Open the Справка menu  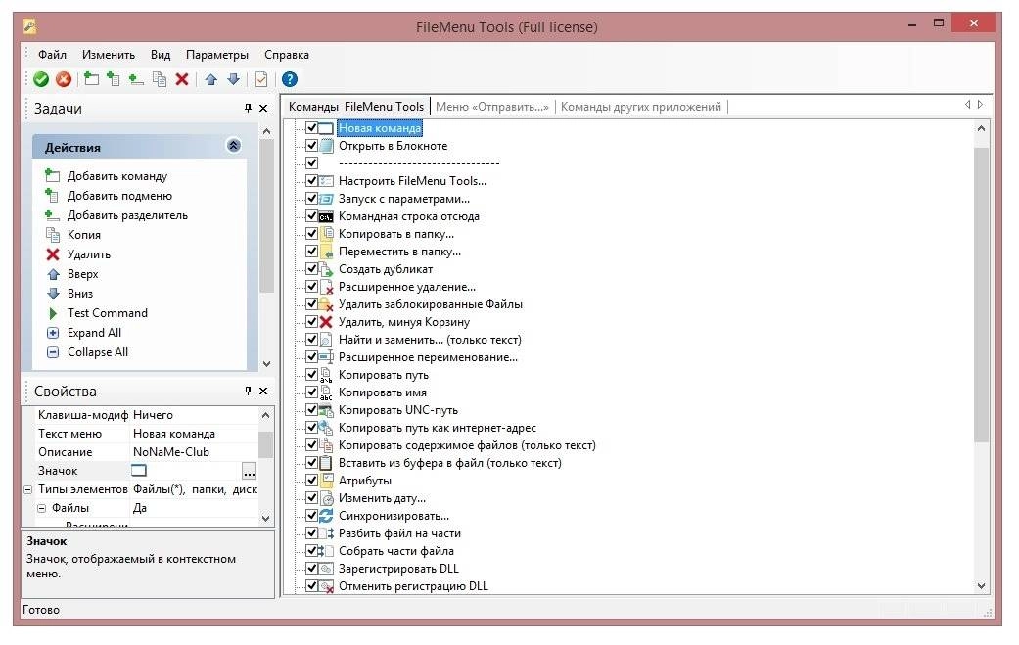tap(287, 55)
